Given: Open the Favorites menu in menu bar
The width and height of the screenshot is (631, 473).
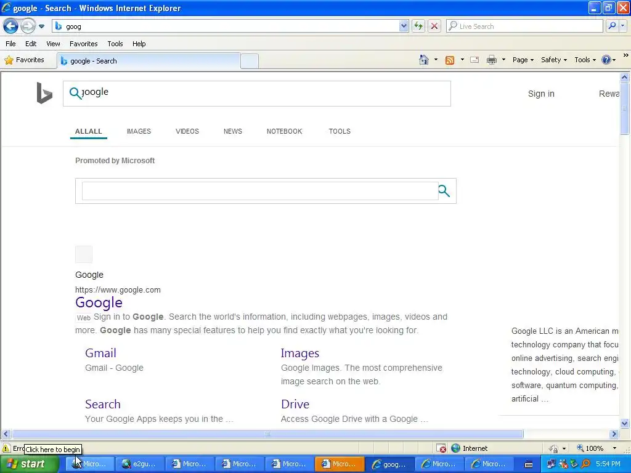Looking at the screenshot, I should tap(83, 44).
